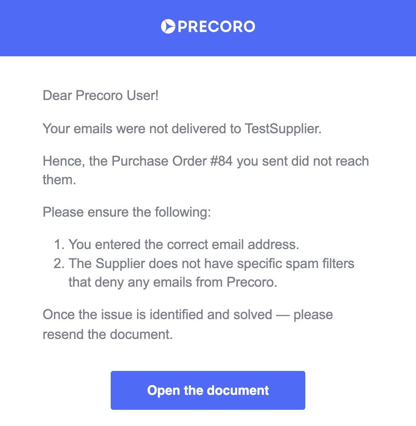Image resolution: width=416 pixels, height=426 pixels.
Task: Click empty blue header area left of logo
Action: pos(79,27)
